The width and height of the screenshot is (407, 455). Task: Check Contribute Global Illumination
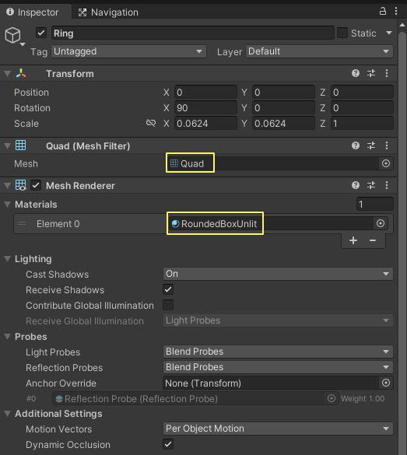[168, 305]
